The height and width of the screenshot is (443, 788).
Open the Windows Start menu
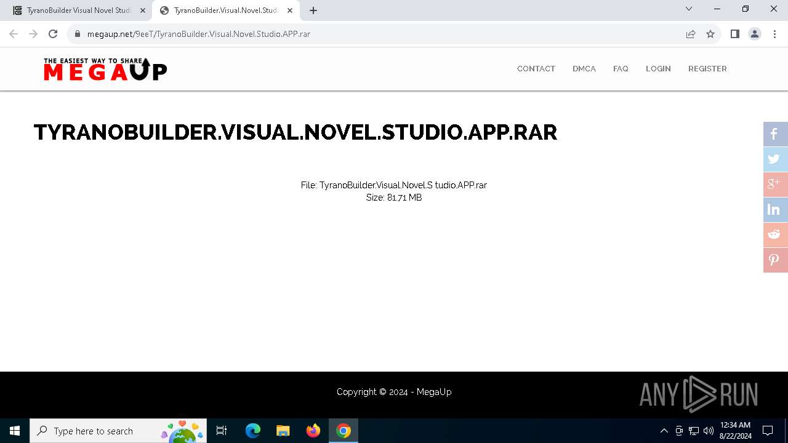point(15,431)
